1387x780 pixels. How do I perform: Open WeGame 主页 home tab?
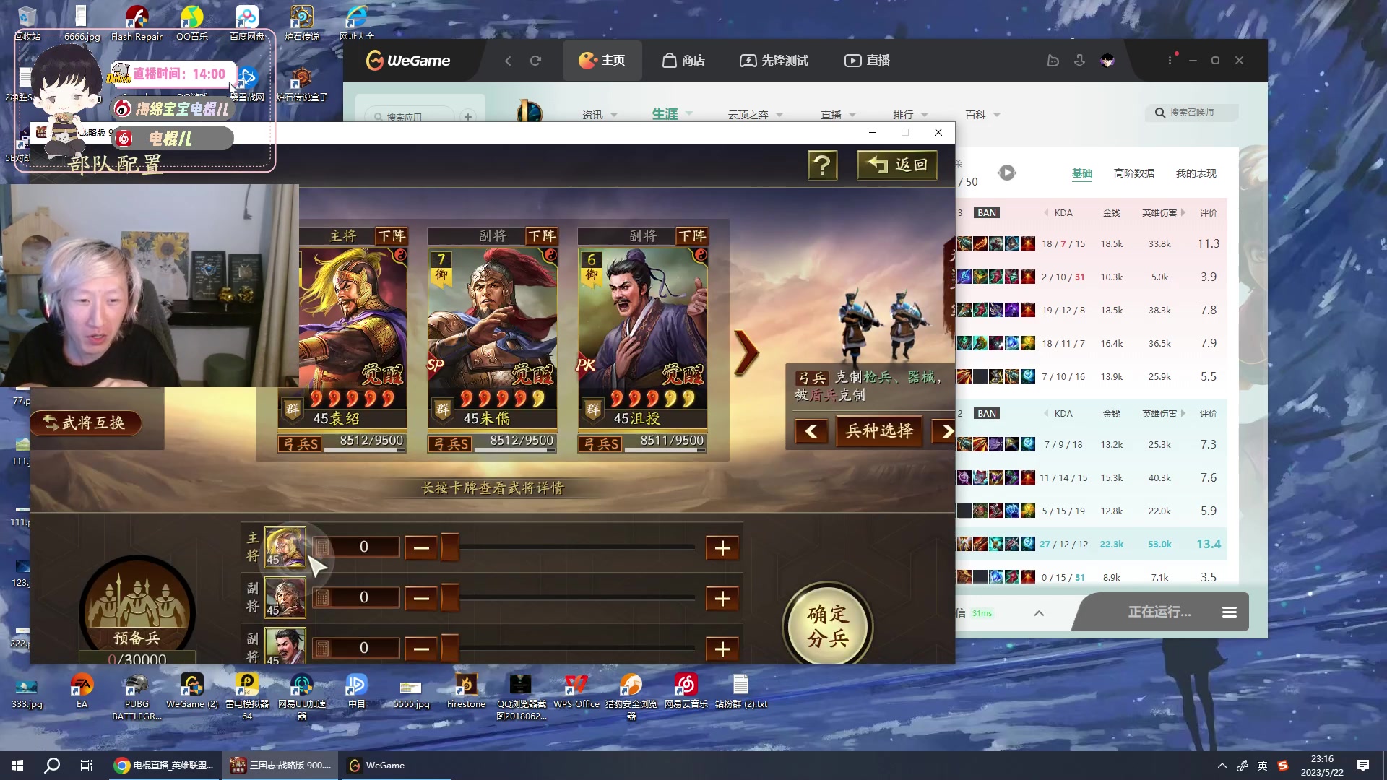[x=602, y=61]
